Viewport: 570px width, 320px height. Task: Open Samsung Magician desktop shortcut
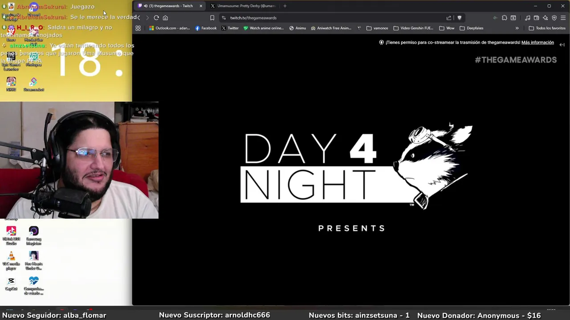pyautogui.click(x=34, y=236)
